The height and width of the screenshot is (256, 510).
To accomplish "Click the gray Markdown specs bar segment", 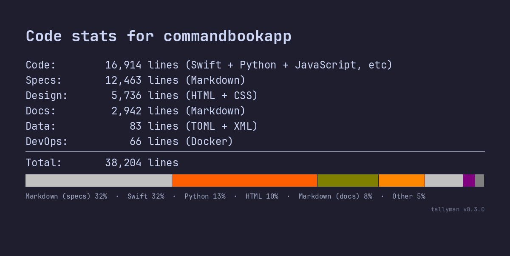I will point(98,180).
